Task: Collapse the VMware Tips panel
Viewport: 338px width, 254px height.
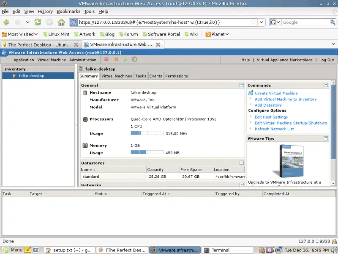Action: coord(326,138)
